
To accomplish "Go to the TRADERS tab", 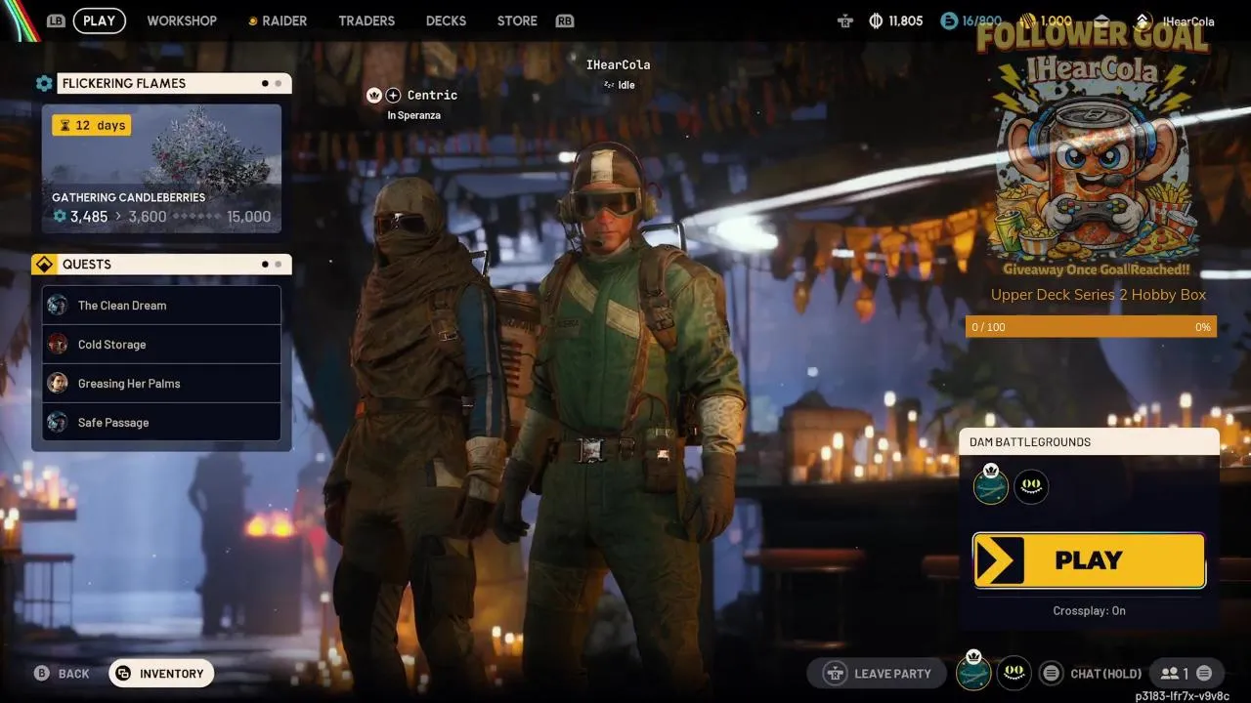I will coord(367,21).
